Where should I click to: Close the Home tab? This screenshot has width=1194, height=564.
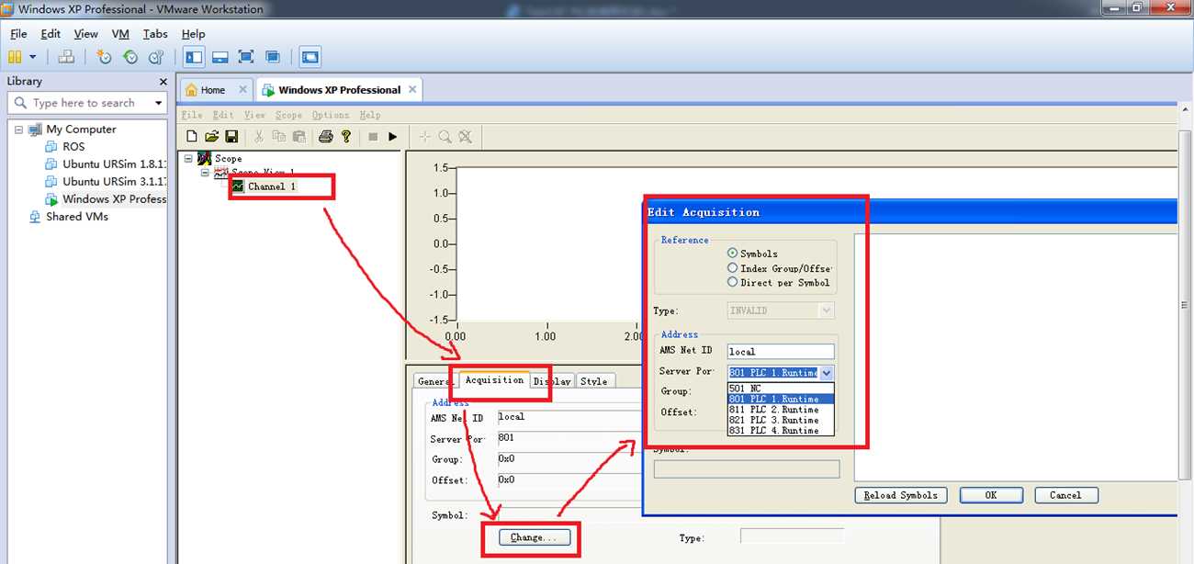[x=242, y=89]
